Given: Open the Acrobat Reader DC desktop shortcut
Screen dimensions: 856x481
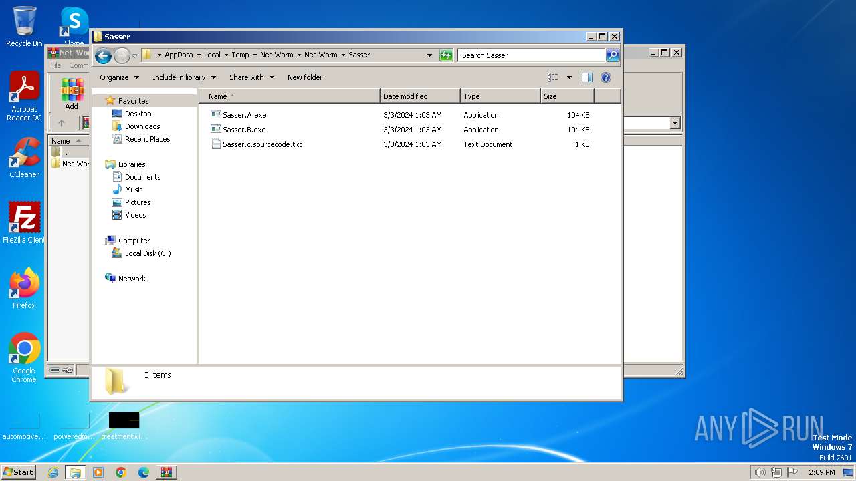Looking at the screenshot, I should pyautogui.click(x=24, y=97).
